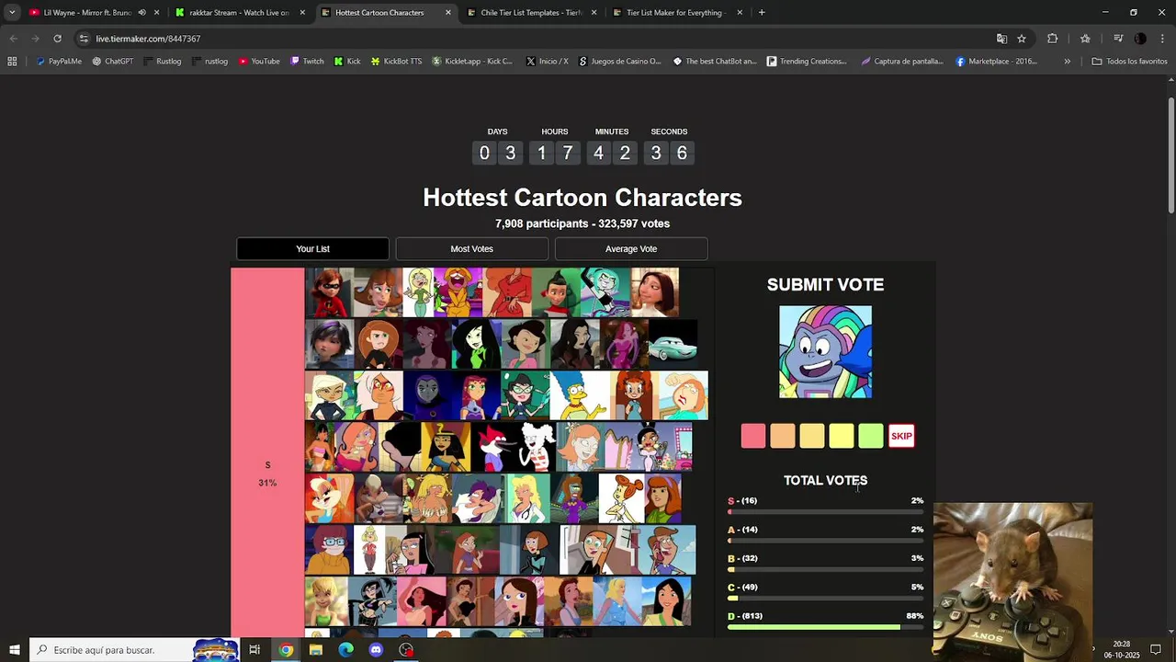This screenshot has width=1176, height=662.
Task: Click the SKIP vote button
Action: point(901,436)
